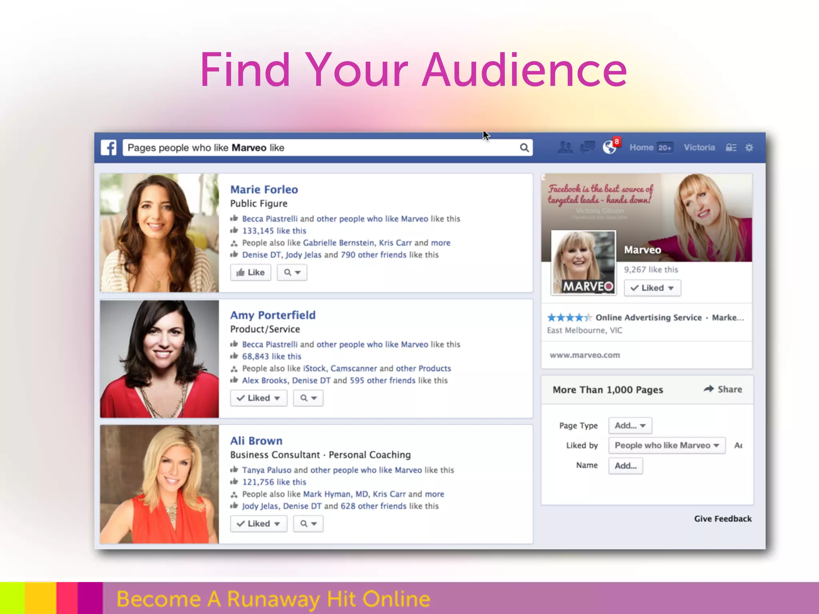The height and width of the screenshot is (614, 819).
Task: Open Gabrielle Bernstein link
Action: click(338, 243)
